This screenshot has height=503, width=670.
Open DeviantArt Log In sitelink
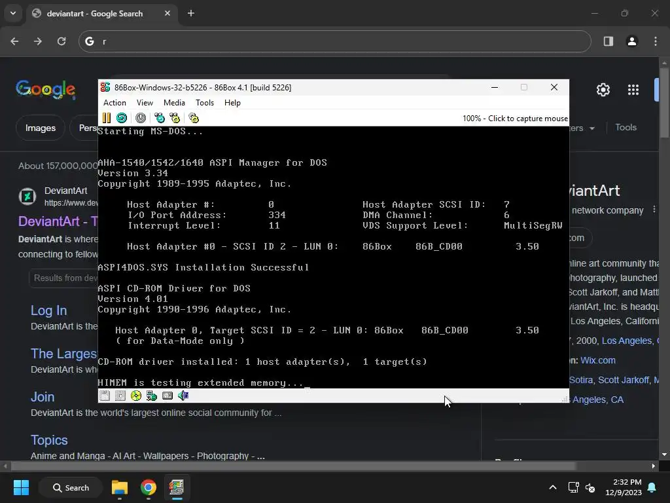pos(48,310)
